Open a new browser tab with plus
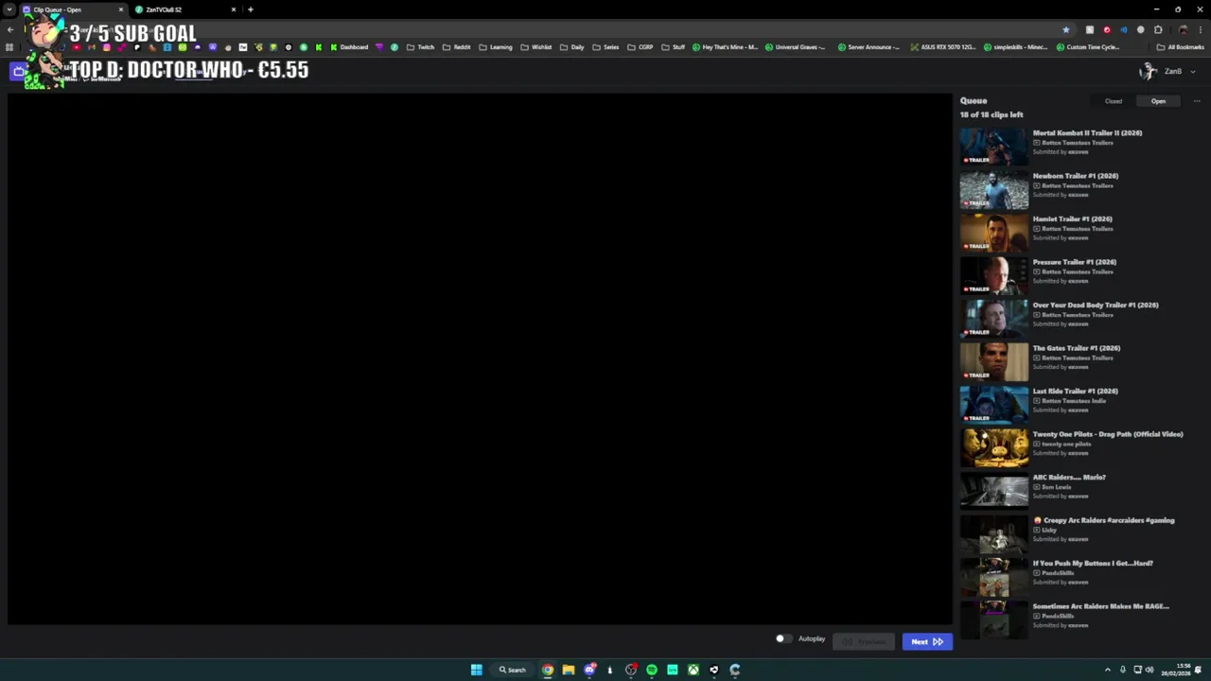This screenshot has height=681, width=1211. [250, 9]
